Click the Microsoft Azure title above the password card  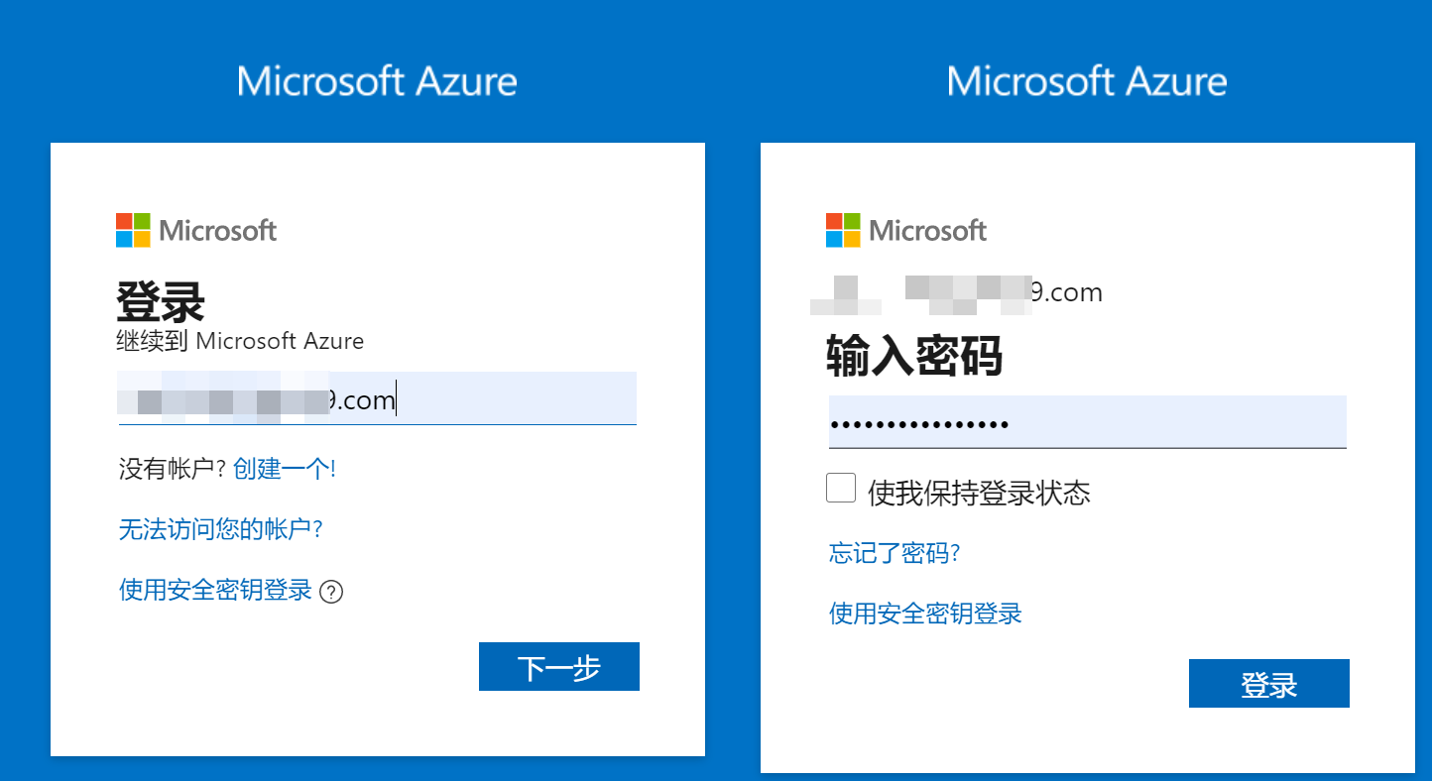click(x=1087, y=81)
